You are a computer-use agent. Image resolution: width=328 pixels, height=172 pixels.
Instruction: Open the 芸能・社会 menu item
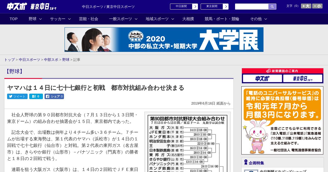(89, 19)
